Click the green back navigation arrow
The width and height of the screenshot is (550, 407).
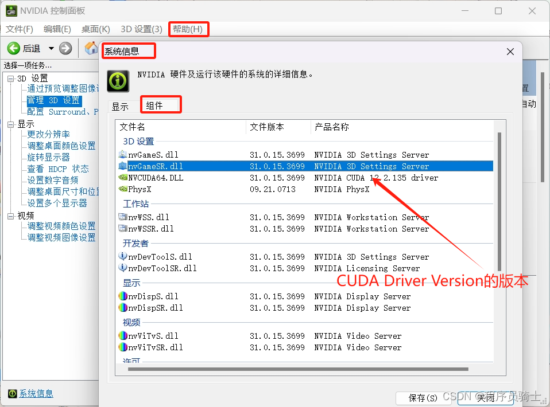click(x=13, y=48)
